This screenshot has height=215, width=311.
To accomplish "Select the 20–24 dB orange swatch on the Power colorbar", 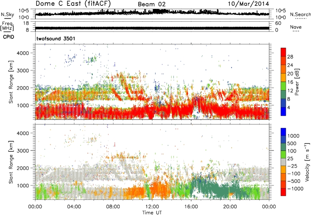I will point(283,69).
